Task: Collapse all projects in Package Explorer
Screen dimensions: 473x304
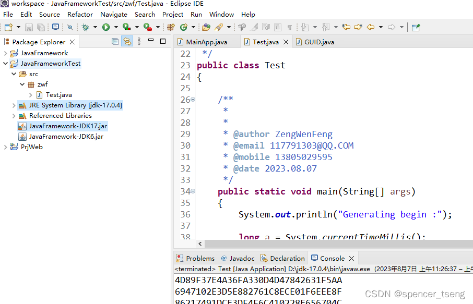Action: pyautogui.click(x=115, y=42)
